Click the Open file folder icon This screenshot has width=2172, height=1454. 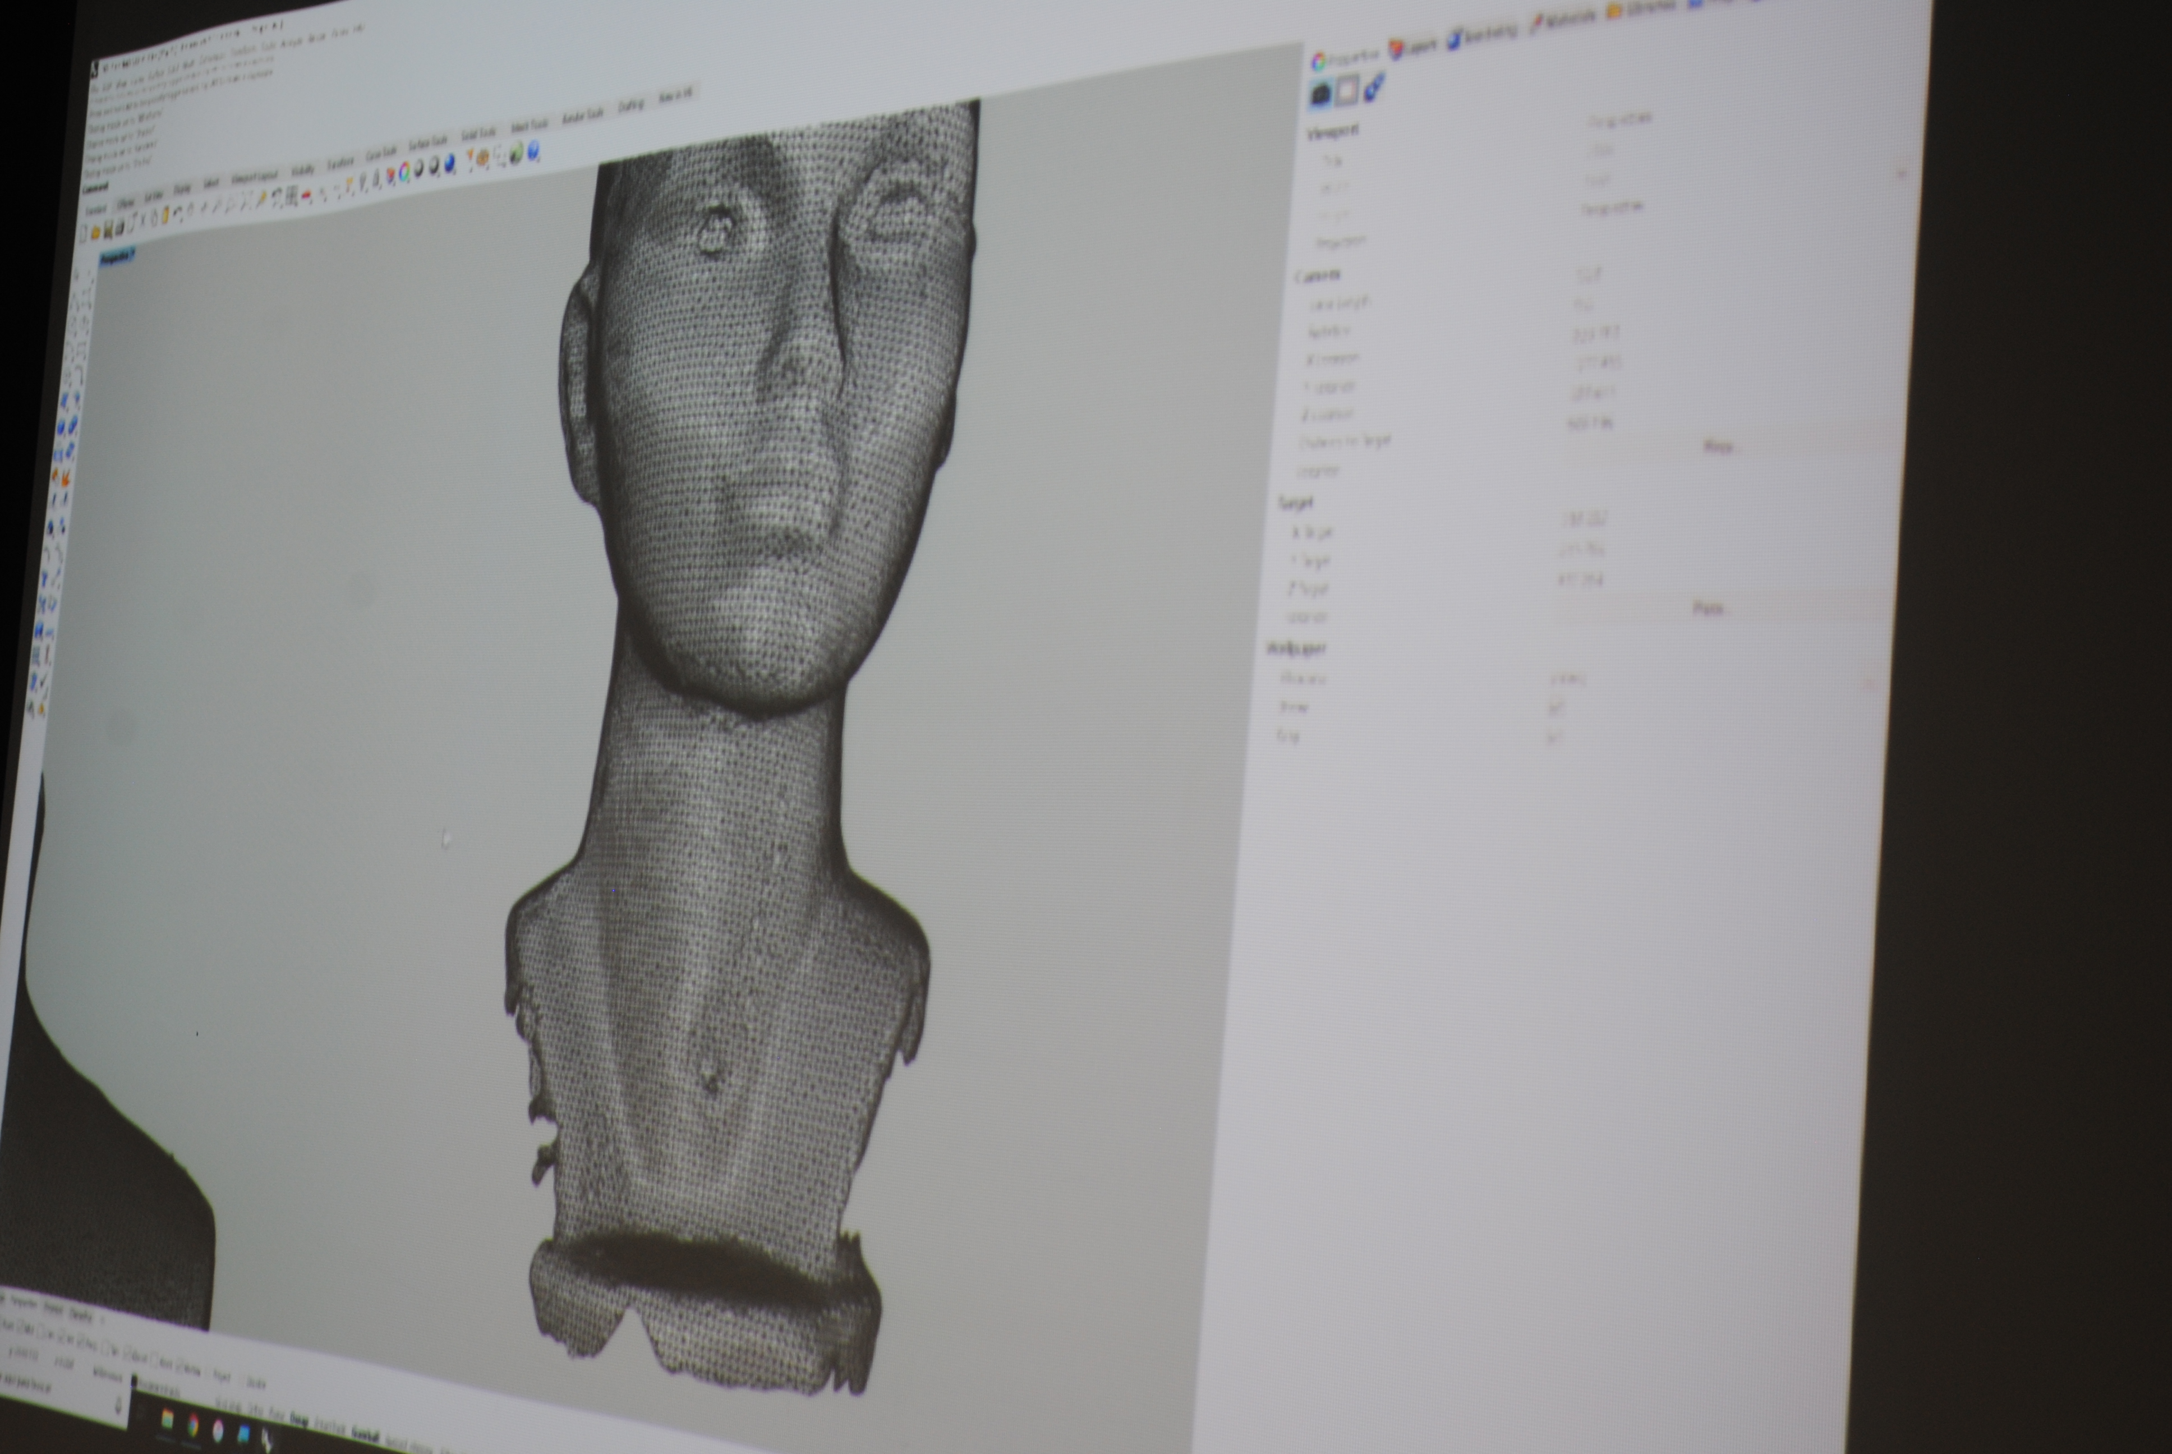(95, 232)
